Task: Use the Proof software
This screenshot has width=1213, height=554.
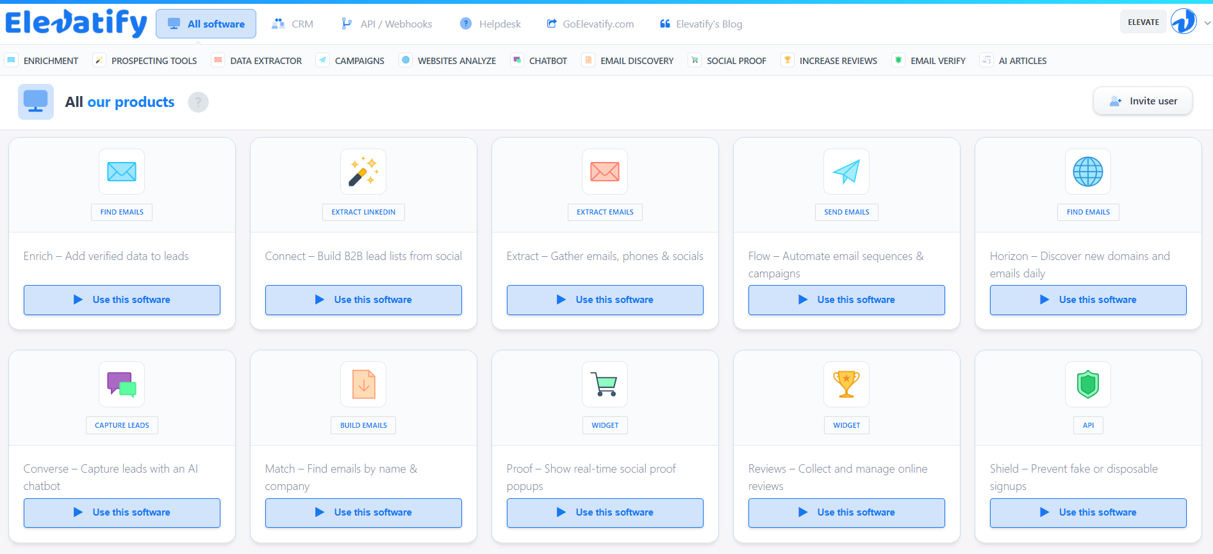Action: pos(605,512)
